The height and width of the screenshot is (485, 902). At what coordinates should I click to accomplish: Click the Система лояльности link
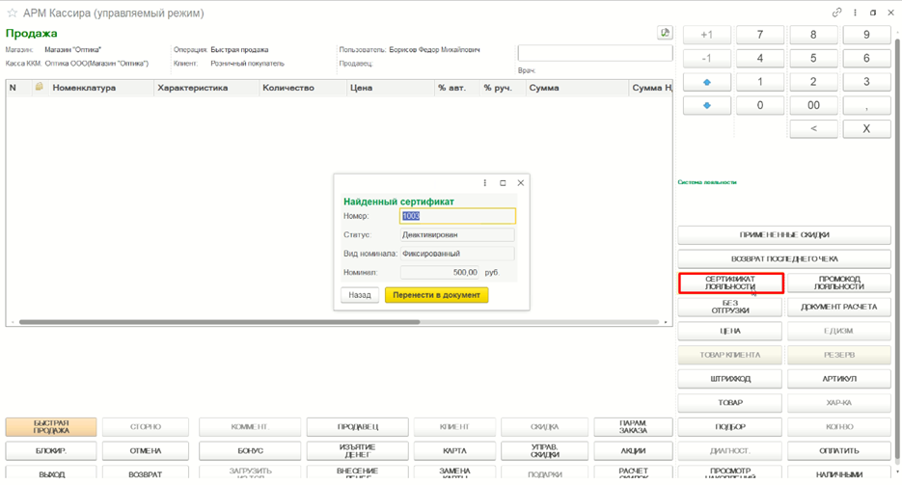[x=707, y=182]
